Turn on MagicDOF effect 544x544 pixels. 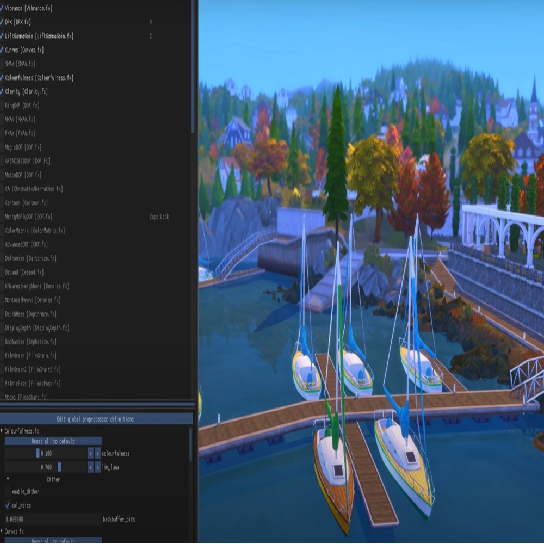(x=2, y=147)
